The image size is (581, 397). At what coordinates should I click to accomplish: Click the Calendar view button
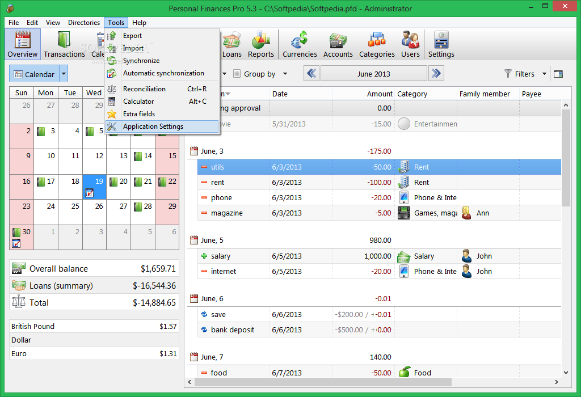point(35,74)
